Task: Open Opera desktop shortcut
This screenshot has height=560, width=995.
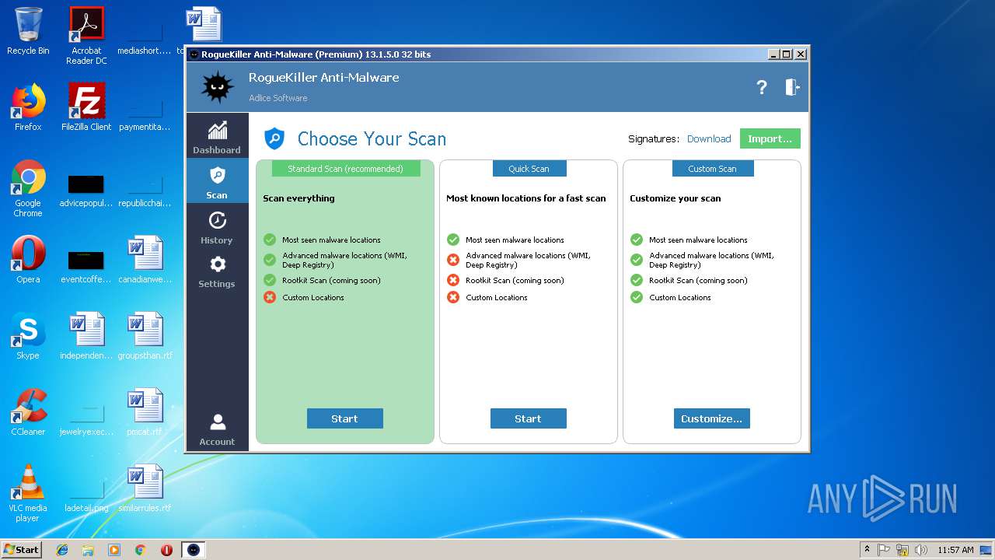Action: [28, 260]
